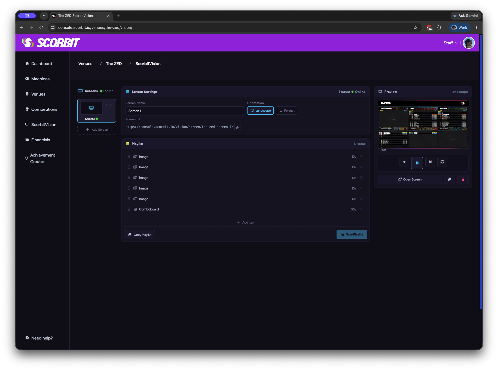The image size is (498, 370).
Task: Open ScorbitVision in the sidebar
Action: pos(41,125)
